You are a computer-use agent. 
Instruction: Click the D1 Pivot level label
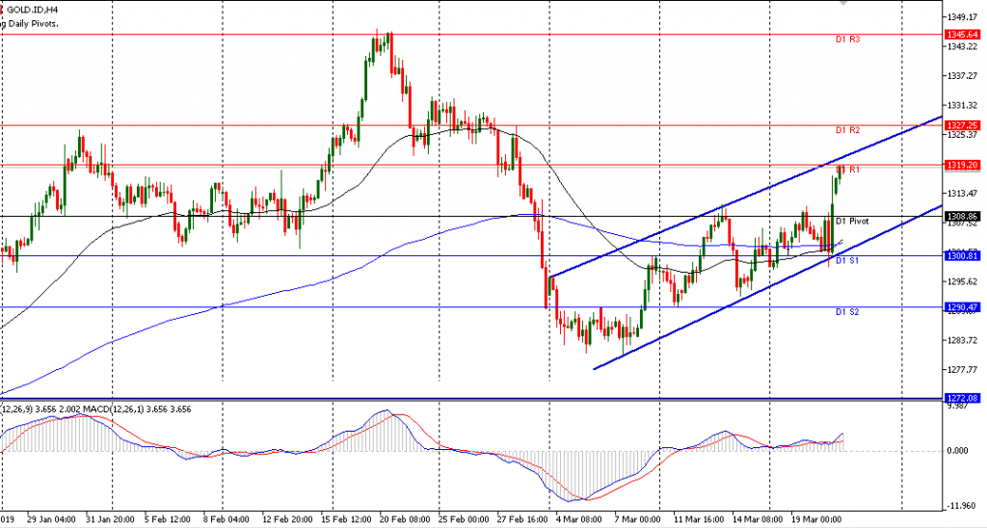tap(852, 222)
